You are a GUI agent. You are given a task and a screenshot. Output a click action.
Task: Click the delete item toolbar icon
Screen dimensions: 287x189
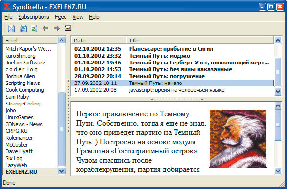[x=11, y=28]
